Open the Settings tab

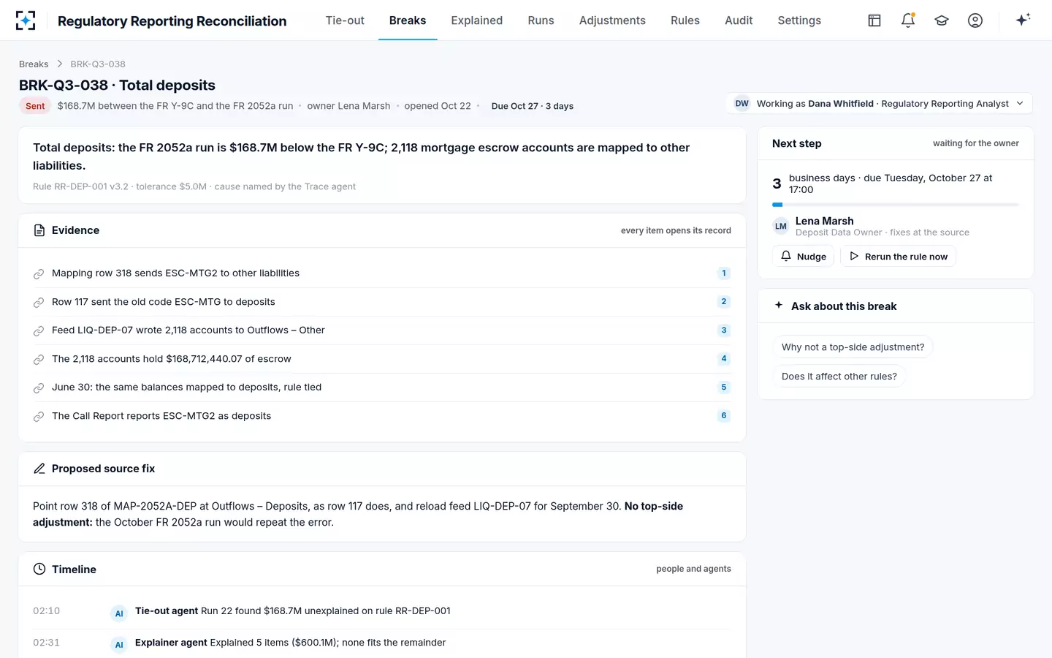coord(799,20)
